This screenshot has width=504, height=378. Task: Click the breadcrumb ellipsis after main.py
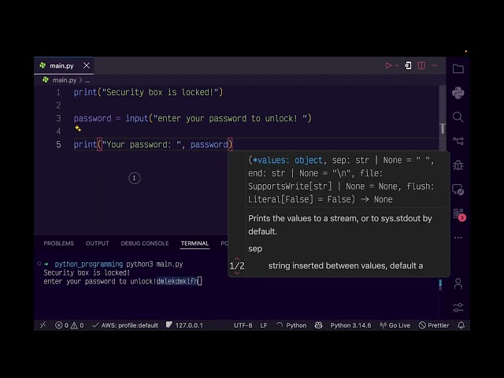[x=87, y=80]
